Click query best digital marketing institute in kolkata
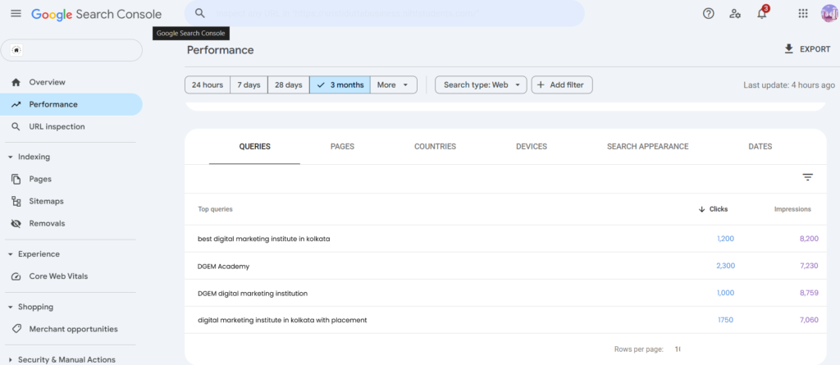Screen dimensions: 840x365 (263, 239)
